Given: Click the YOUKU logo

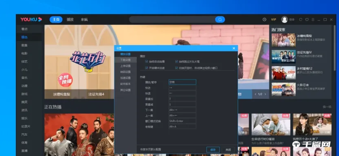Looking at the screenshot, I should 31,19.
